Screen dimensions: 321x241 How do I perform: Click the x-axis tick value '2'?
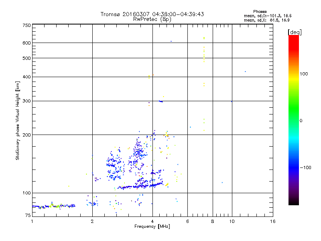[x=92, y=221]
